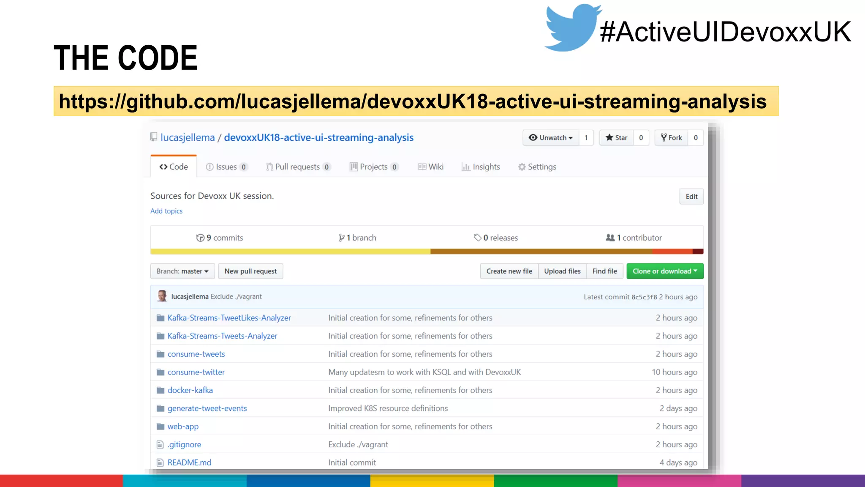The height and width of the screenshot is (487, 865).
Task: Click the Twitter bird logo
Action: point(573,27)
